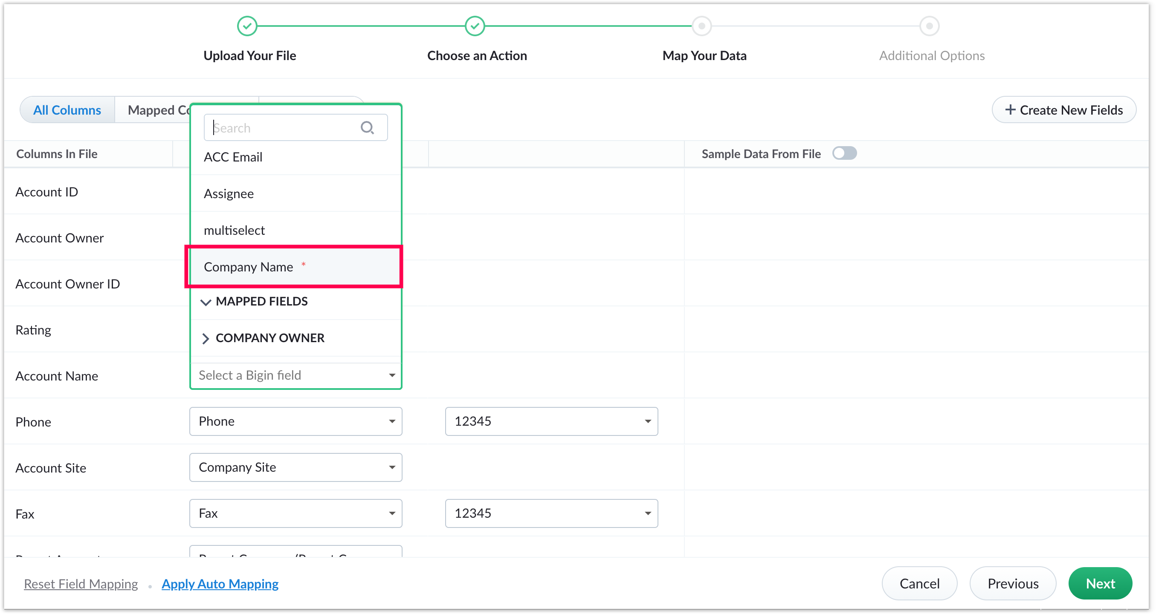
Task: Click Apply Auto Mapping link
Action: click(220, 583)
